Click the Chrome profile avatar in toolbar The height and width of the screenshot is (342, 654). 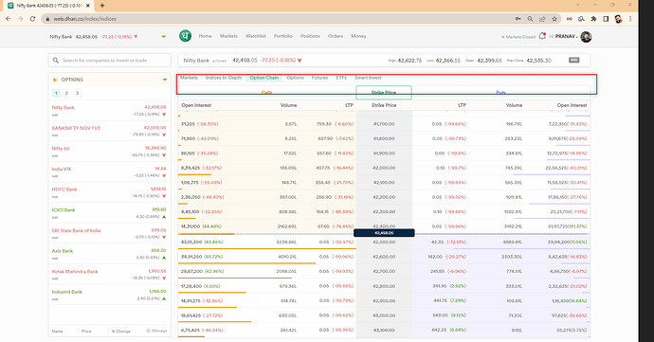[618, 19]
